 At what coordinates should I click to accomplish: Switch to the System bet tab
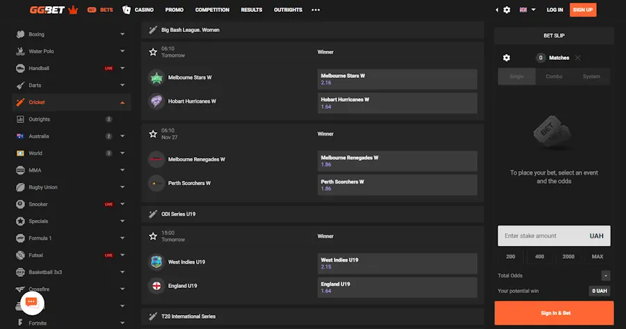pos(591,77)
